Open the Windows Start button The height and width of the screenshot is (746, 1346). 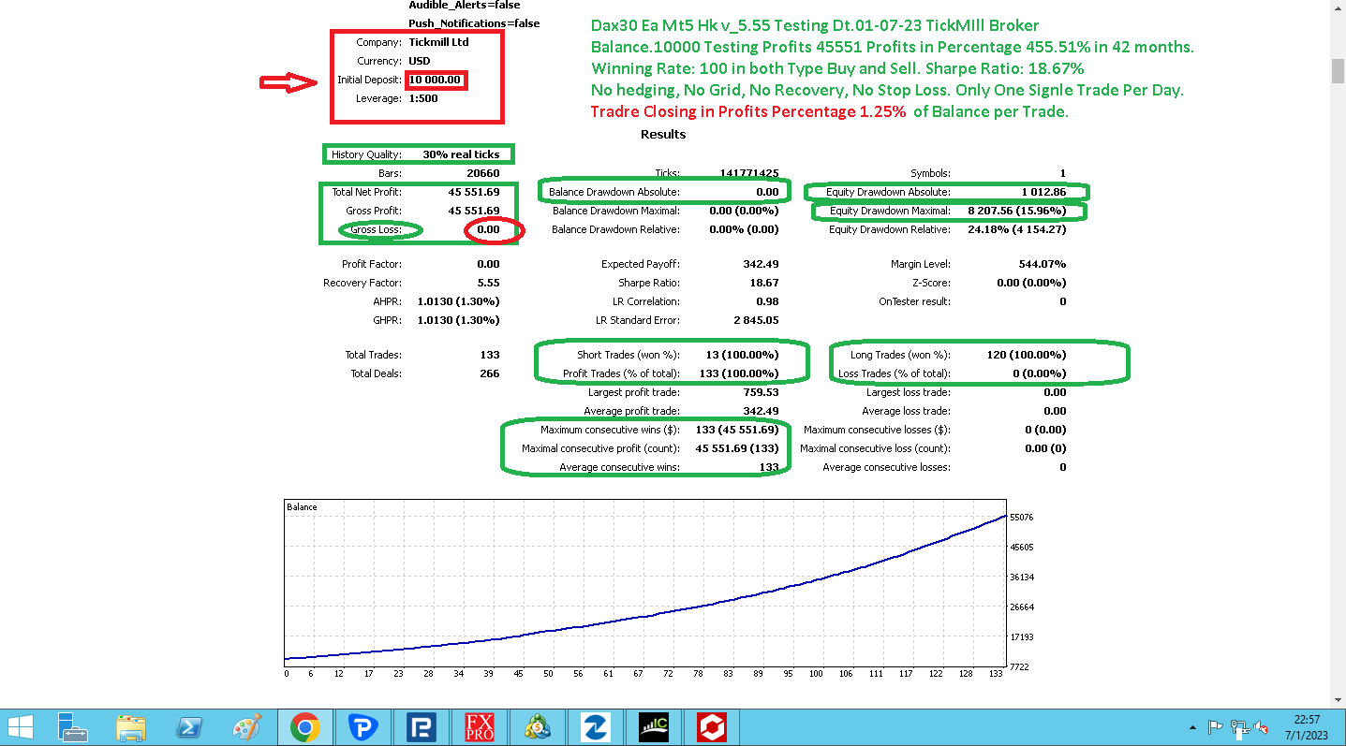pos(21,727)
